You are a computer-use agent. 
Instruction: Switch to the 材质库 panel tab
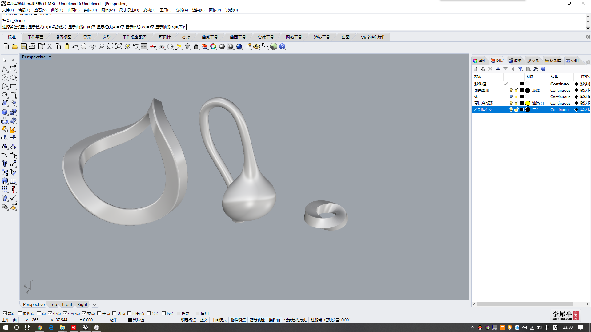click(553, 61)
